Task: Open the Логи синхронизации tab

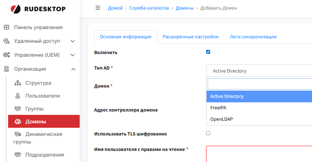Action: 253,37
